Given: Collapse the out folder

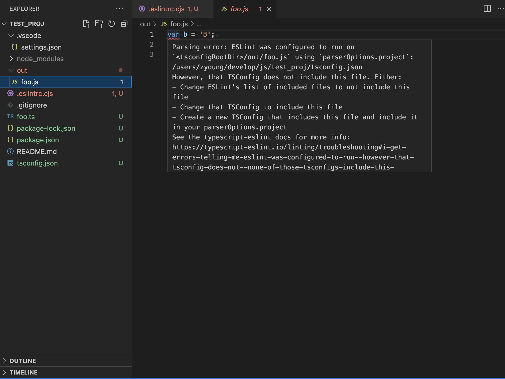Looking at the screenshot, I should coord(11,70).
